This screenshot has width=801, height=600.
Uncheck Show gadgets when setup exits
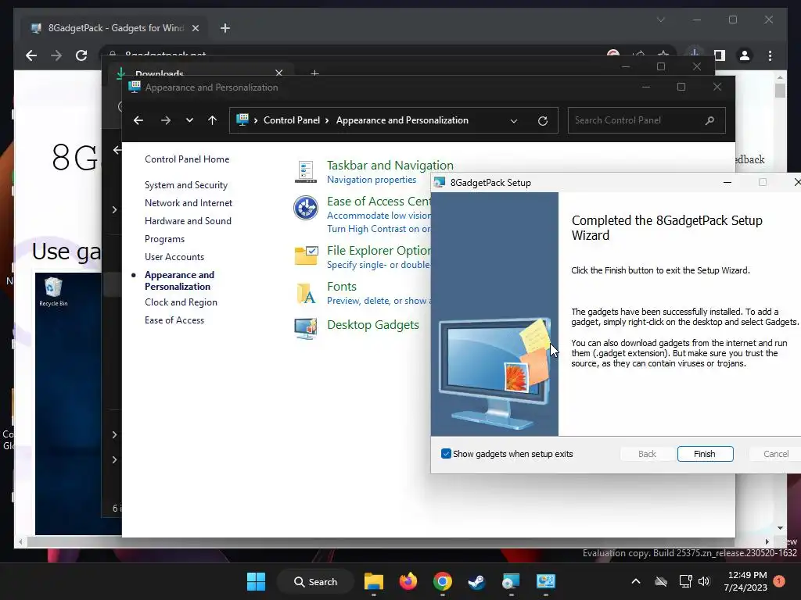446,454
